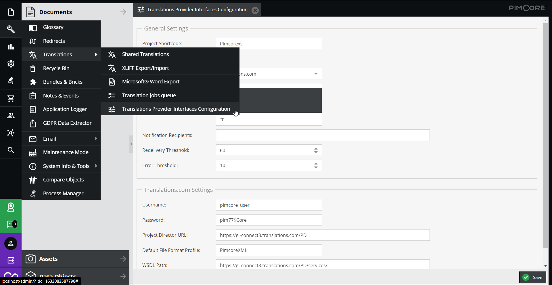This screenshot has height=285, width=552.
Task: Open the Search magnifier sidebar icon
Action: 11,150
